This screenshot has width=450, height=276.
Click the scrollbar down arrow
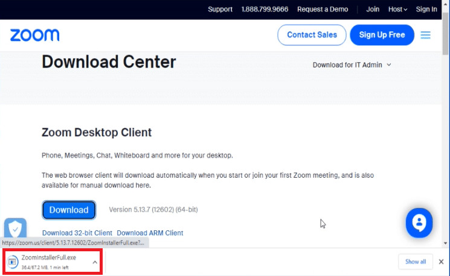(445, 243)
